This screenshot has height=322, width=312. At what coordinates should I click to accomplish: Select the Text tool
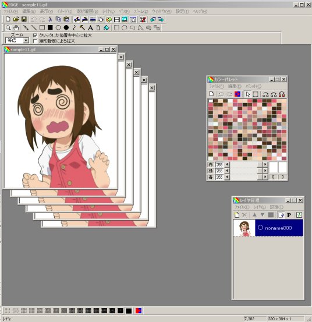pyautogui.click(x=90, y=28)
